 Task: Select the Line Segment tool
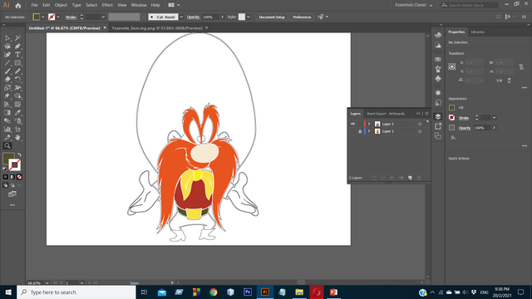tap(7, 63)
